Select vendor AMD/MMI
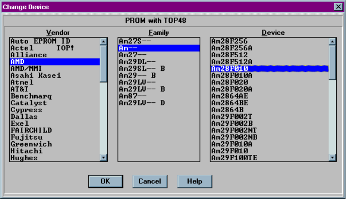346x199 pixels. pyautogui.click(x=55, y=68)
